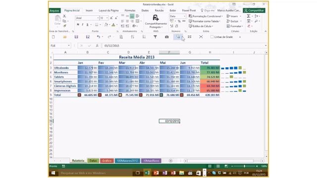Open the Gráfico worksheet tab
Image resolution: width=317 pixels, height=178 pixels.
pyautogui.click(x=107, y=161)
